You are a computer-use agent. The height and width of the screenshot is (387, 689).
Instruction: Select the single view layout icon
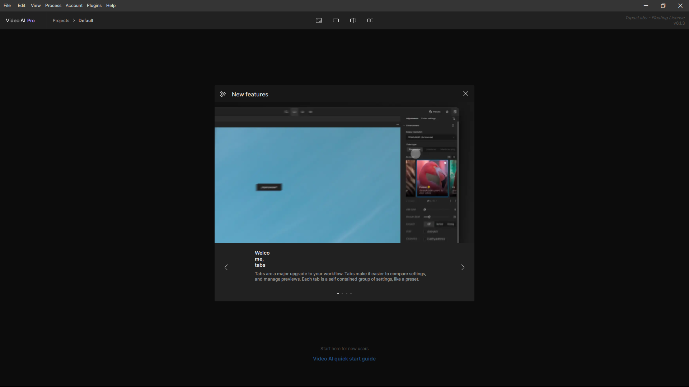pos(336,20)
